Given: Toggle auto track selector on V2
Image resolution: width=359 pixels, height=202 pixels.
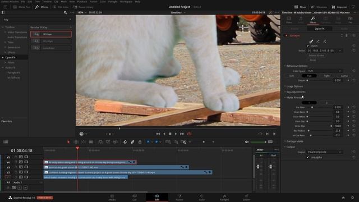Looking at the screenshot, I should 21,172.
